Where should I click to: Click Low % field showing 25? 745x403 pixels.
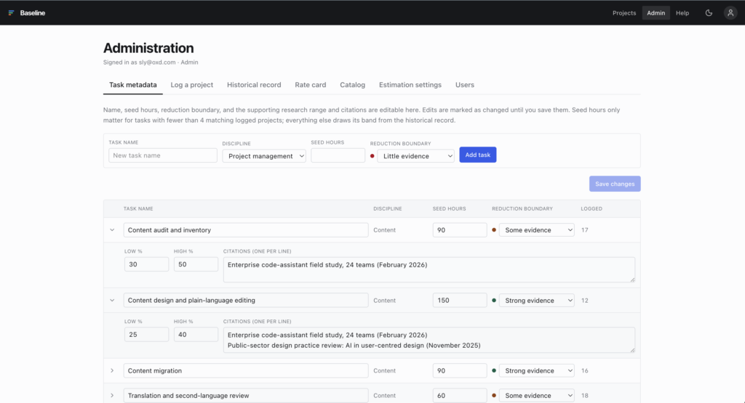[x=146, y=334]
